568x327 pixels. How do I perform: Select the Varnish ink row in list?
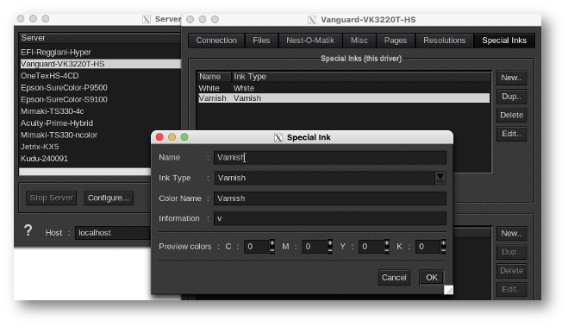pos(344,98)
